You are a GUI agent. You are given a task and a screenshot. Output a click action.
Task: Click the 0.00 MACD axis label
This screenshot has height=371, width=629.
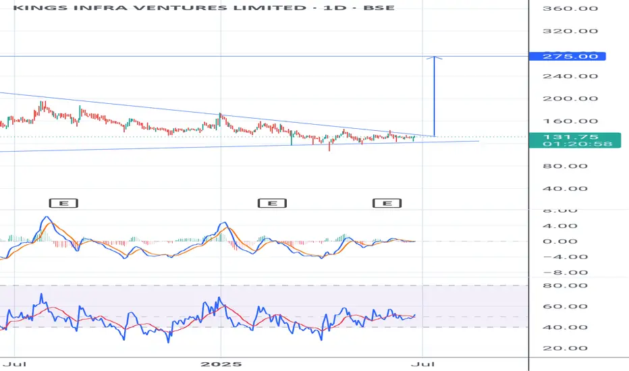560,241
